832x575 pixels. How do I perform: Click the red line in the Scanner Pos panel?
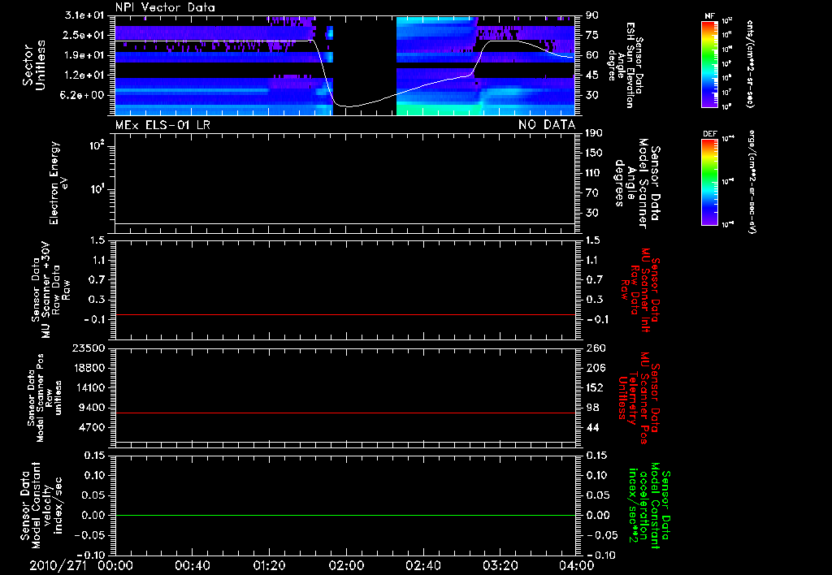pos(344,413)
